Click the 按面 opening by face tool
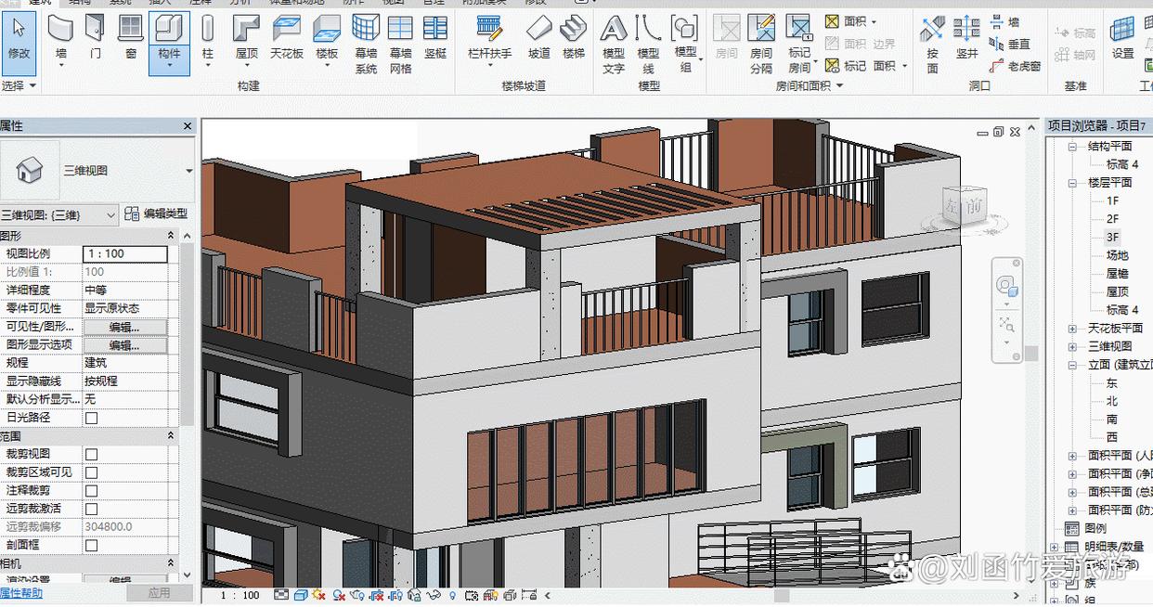The image size is (1153, 607). point(933,45)
